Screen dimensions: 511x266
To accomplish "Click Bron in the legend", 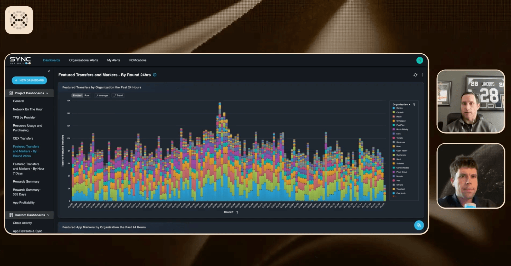I will click(x=397, y=147).
